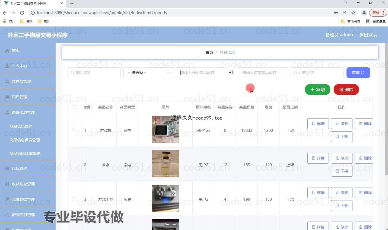Click 删除 for the 香水 row
This screenshot has width=388, height=230.
pyautogui.click(x=364, y=158)
